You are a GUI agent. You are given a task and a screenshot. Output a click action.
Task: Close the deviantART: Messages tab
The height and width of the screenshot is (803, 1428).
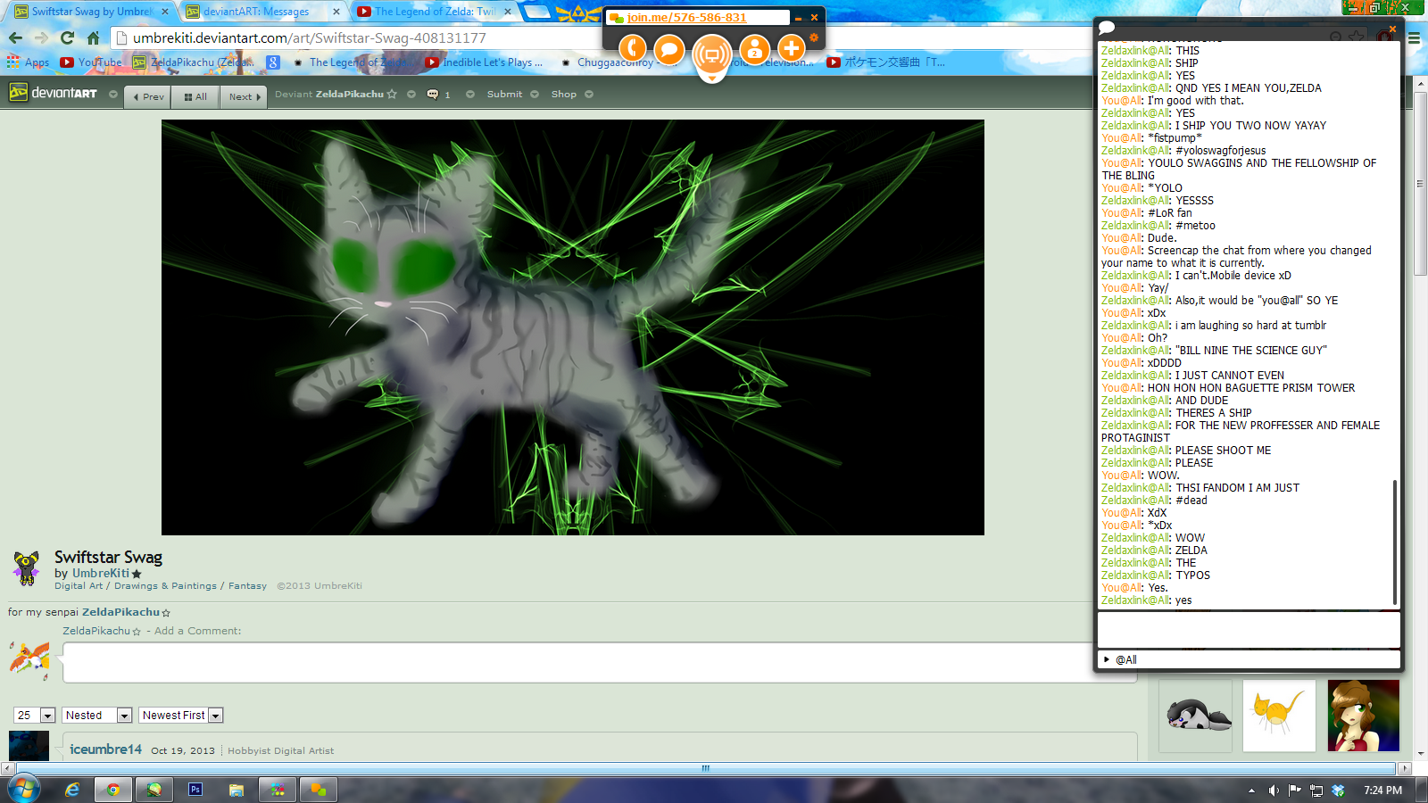pyautogui.click(x=336, y=12)
